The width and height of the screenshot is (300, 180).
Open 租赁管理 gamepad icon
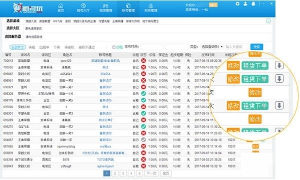(105, 6)
